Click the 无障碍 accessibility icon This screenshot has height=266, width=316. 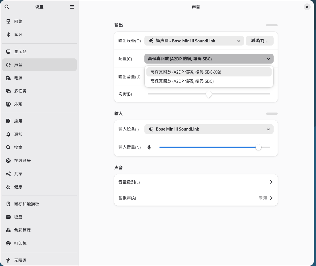click(x=8, y=260)
